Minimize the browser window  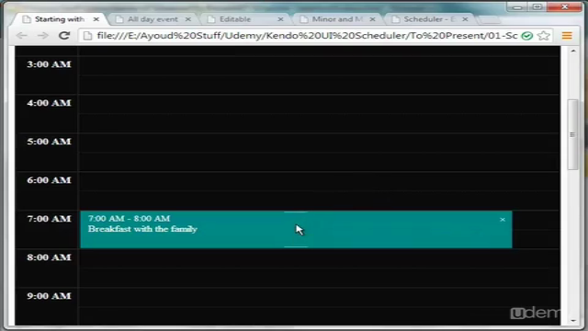(517, 6)
